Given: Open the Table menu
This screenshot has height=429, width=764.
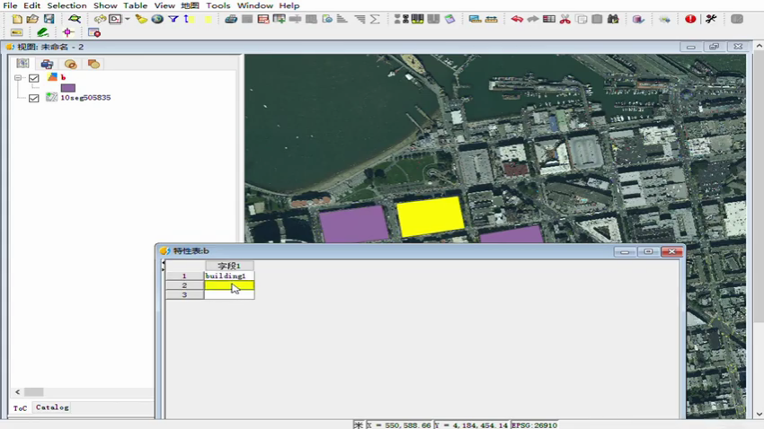Looking at the screenshot, I should tap(135, 5).
